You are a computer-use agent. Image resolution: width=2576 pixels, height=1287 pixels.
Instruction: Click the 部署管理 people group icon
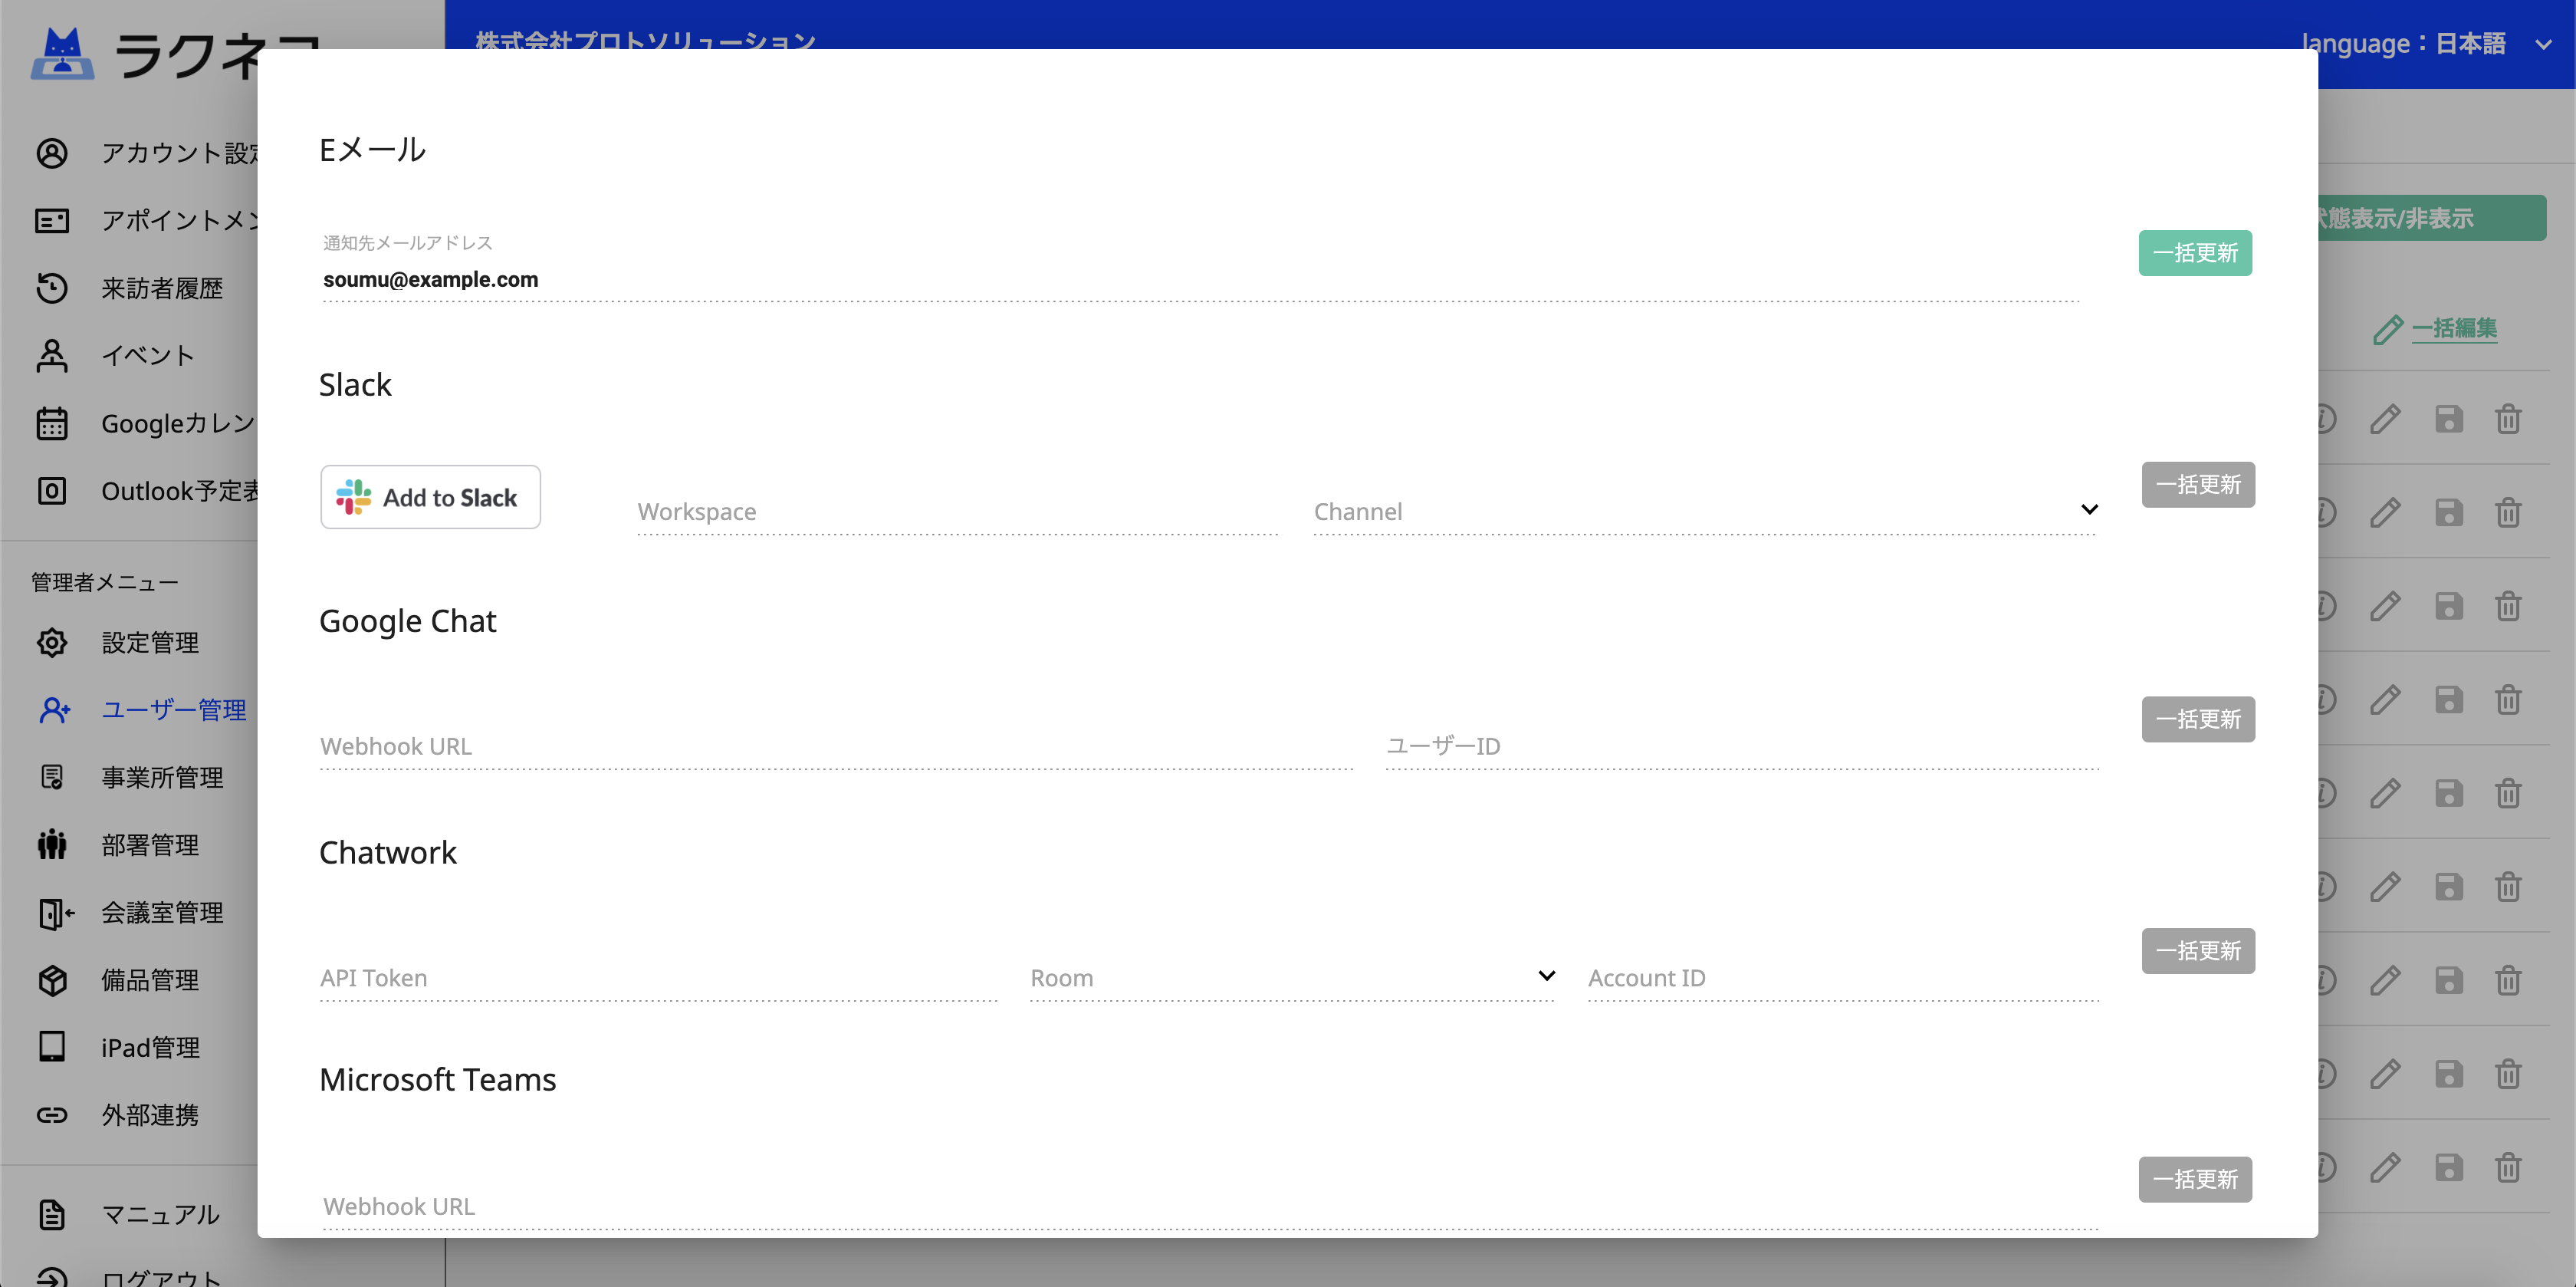[x=52, y=844]
